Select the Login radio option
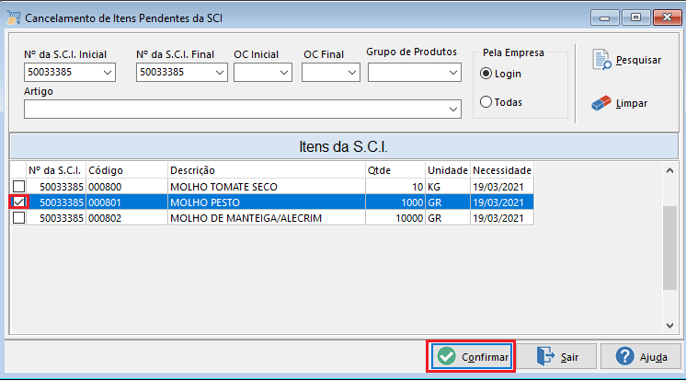The width and height of the screenshot is (686, 381). (486, 74)
